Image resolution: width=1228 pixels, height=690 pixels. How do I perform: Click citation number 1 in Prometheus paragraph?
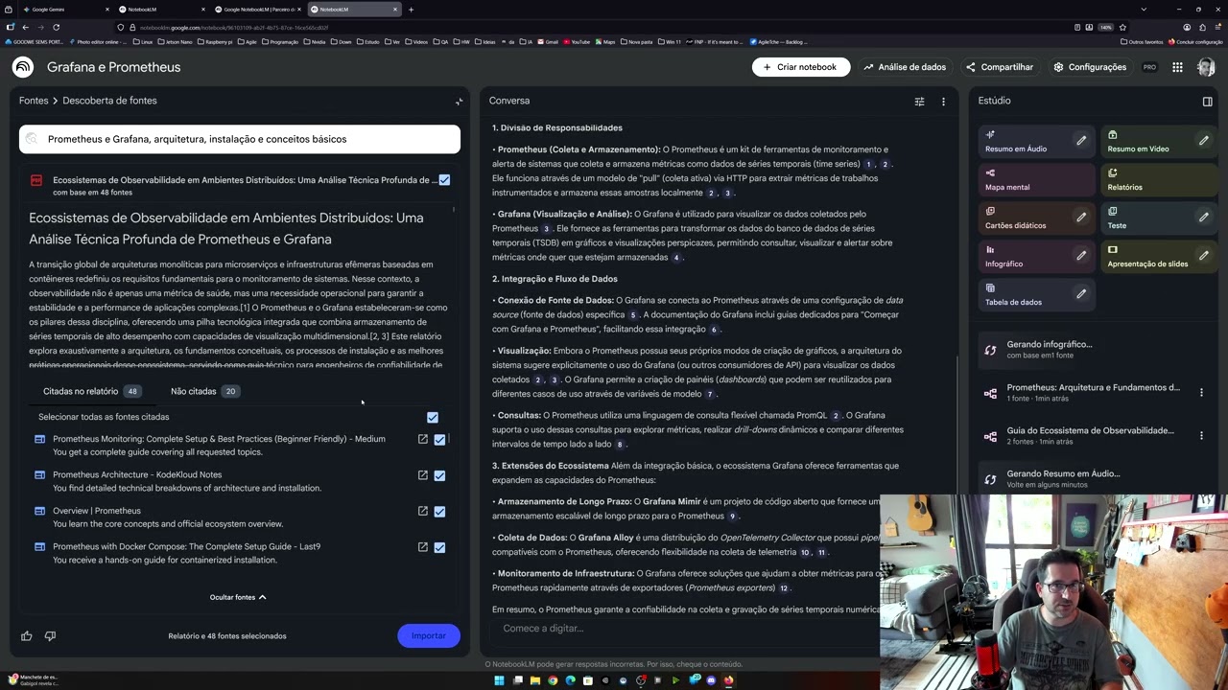point(868,165)
